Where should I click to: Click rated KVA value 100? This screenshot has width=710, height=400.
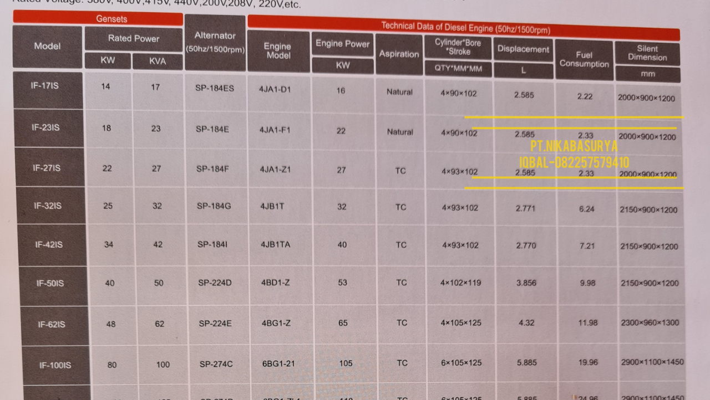click(x=163, y=365)
